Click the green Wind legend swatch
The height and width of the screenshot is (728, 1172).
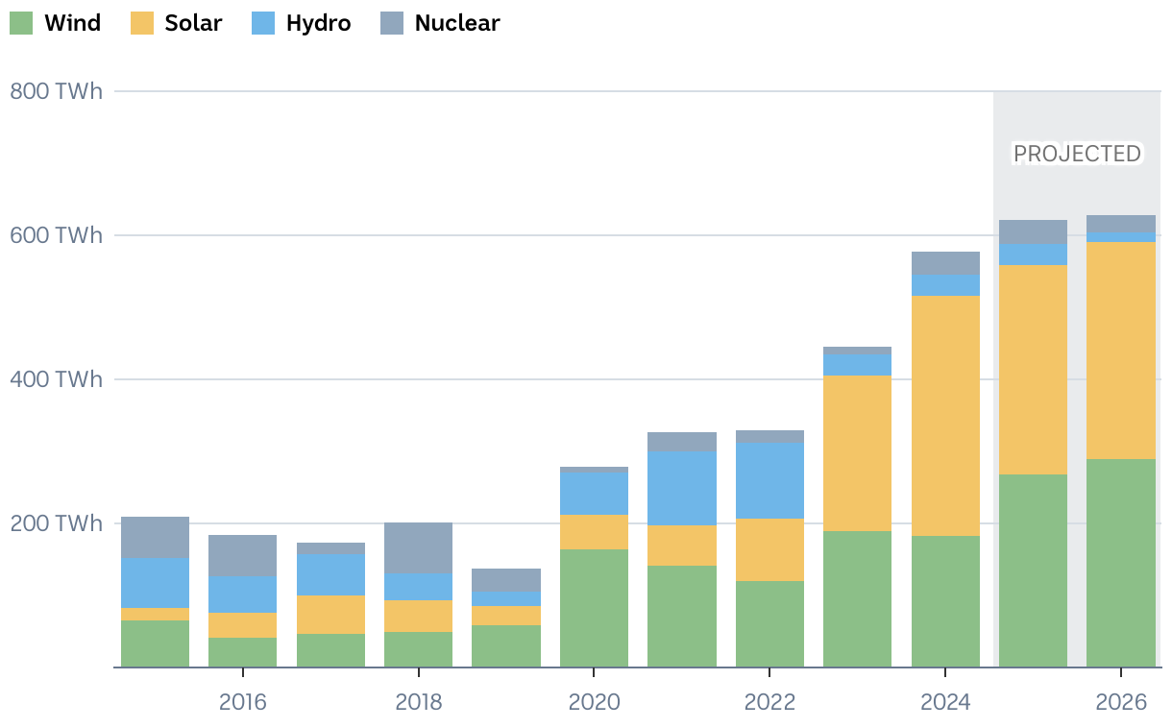coord(22,23)
